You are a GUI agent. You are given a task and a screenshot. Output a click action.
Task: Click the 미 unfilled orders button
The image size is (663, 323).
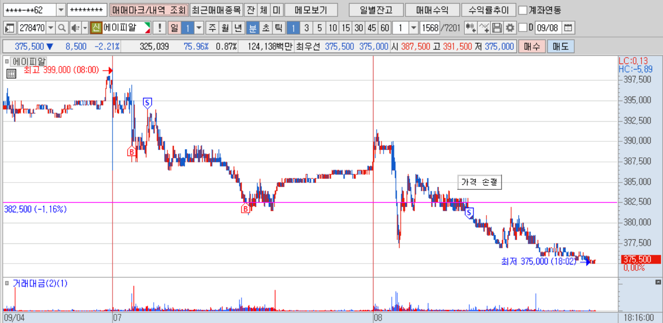[276, 10]
